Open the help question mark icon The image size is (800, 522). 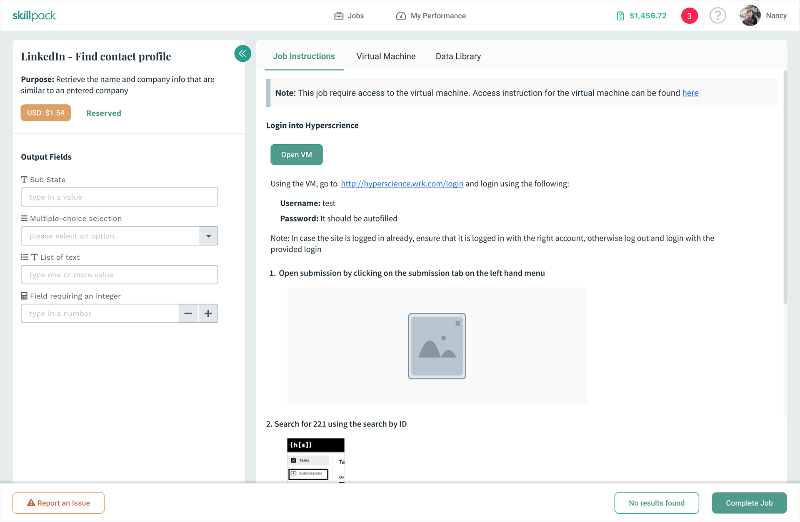pos(717,16)
